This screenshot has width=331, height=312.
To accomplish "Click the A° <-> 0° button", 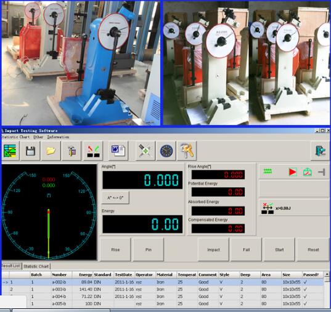I will coord(115,198).
